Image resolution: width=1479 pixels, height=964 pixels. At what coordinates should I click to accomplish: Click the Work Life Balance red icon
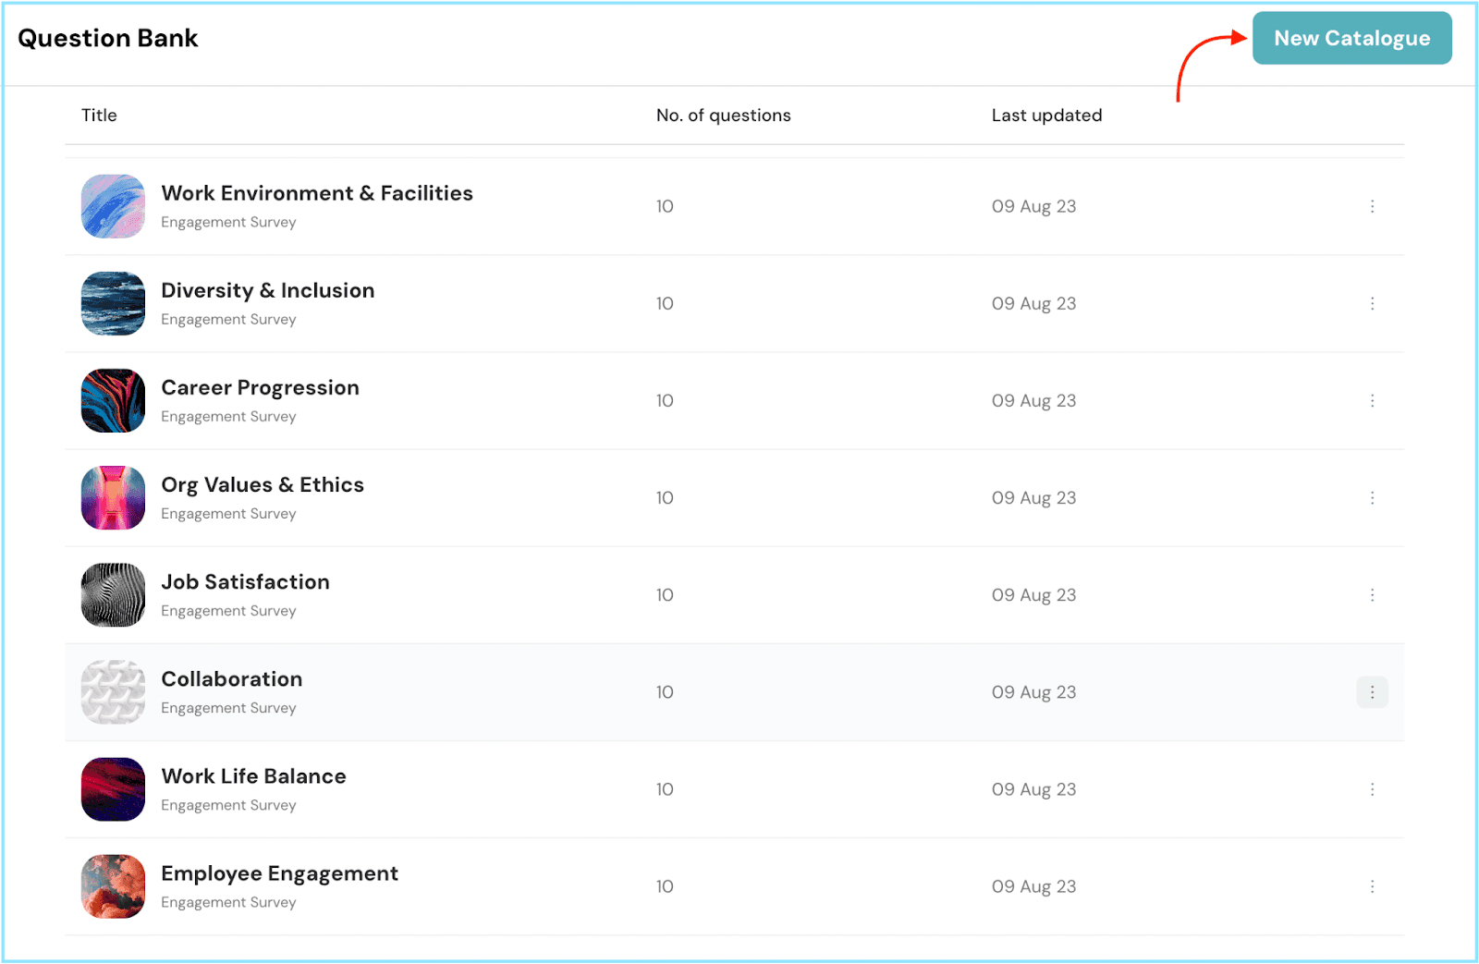point(113,789)
